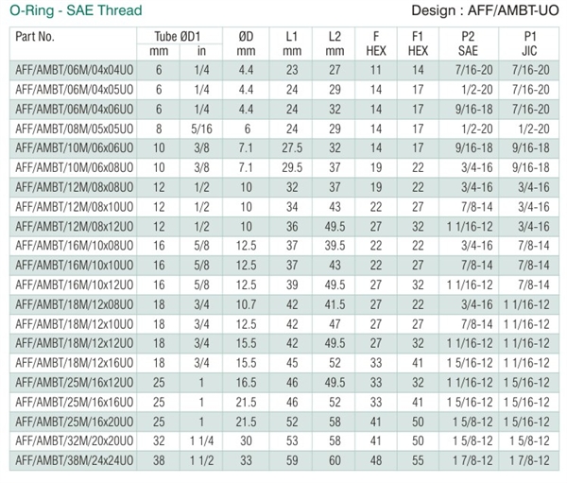Select part AFF/AMBT/06M/04x04UO
The height and width of the screenshot is (483, 567).
[74, 70]
